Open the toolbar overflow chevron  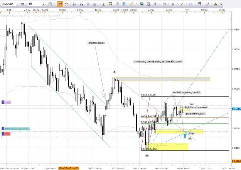[221, 4]
